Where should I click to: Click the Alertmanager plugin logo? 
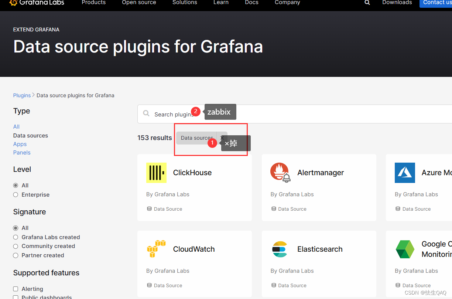click(x=280, y=173)
